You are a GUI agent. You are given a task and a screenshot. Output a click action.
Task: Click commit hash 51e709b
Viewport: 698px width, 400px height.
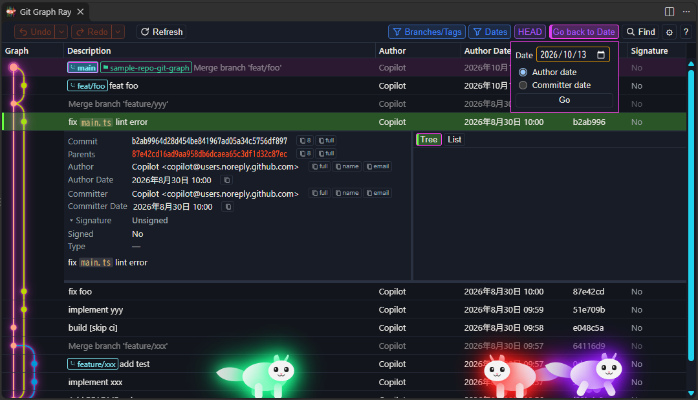click(x=589, y=309)
